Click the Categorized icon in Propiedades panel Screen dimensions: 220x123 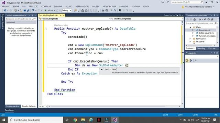tap(187, 60)
